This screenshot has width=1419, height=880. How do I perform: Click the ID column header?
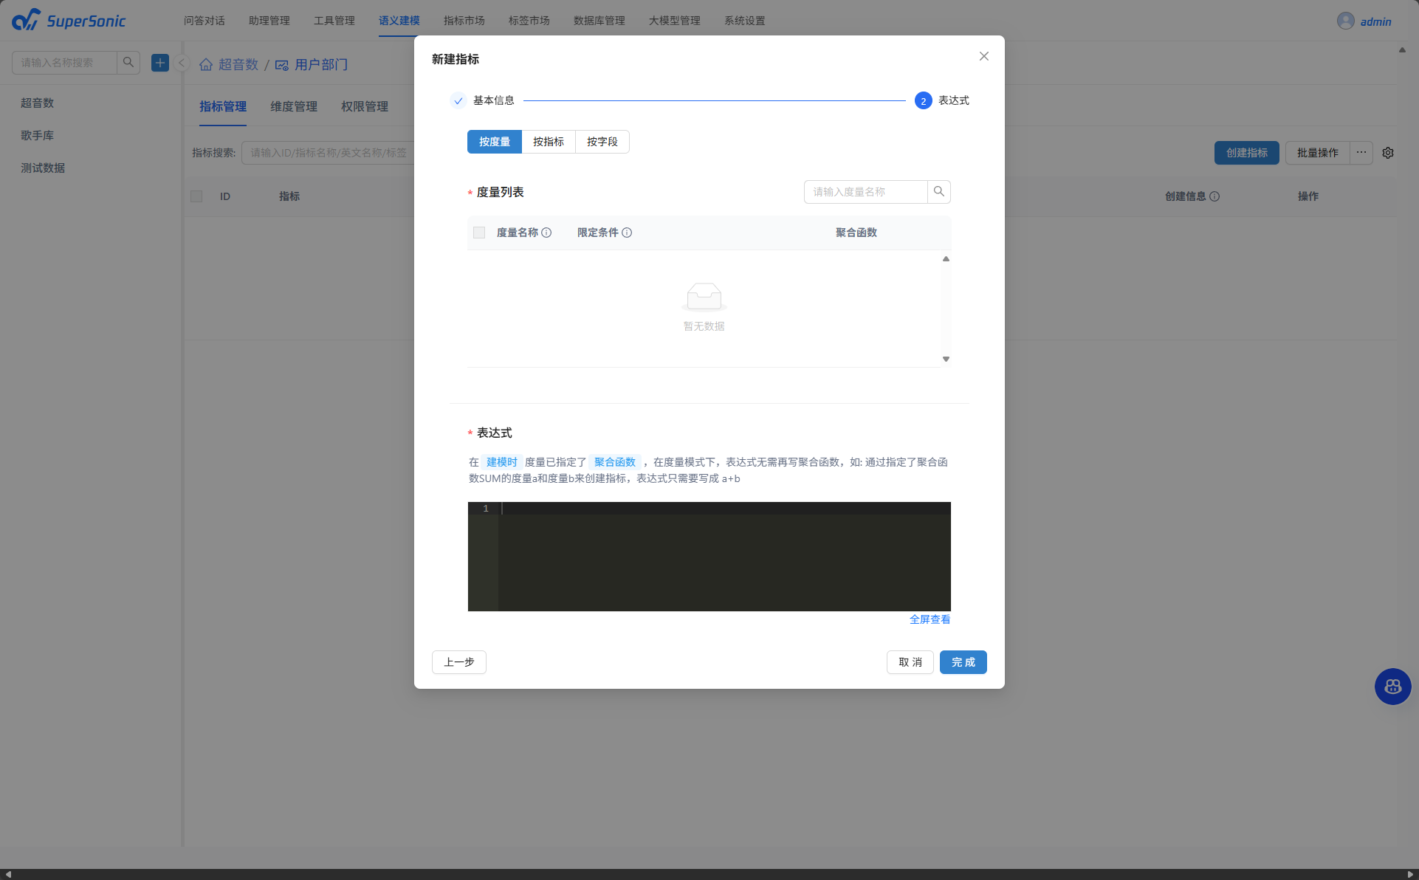(225, 196)
